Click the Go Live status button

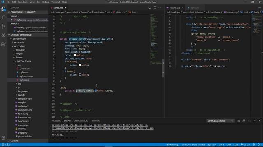point(245,145)
